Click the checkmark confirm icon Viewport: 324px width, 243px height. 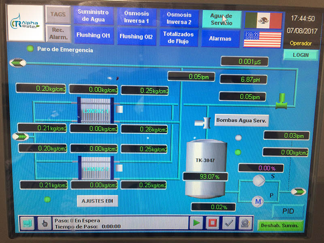229,223
